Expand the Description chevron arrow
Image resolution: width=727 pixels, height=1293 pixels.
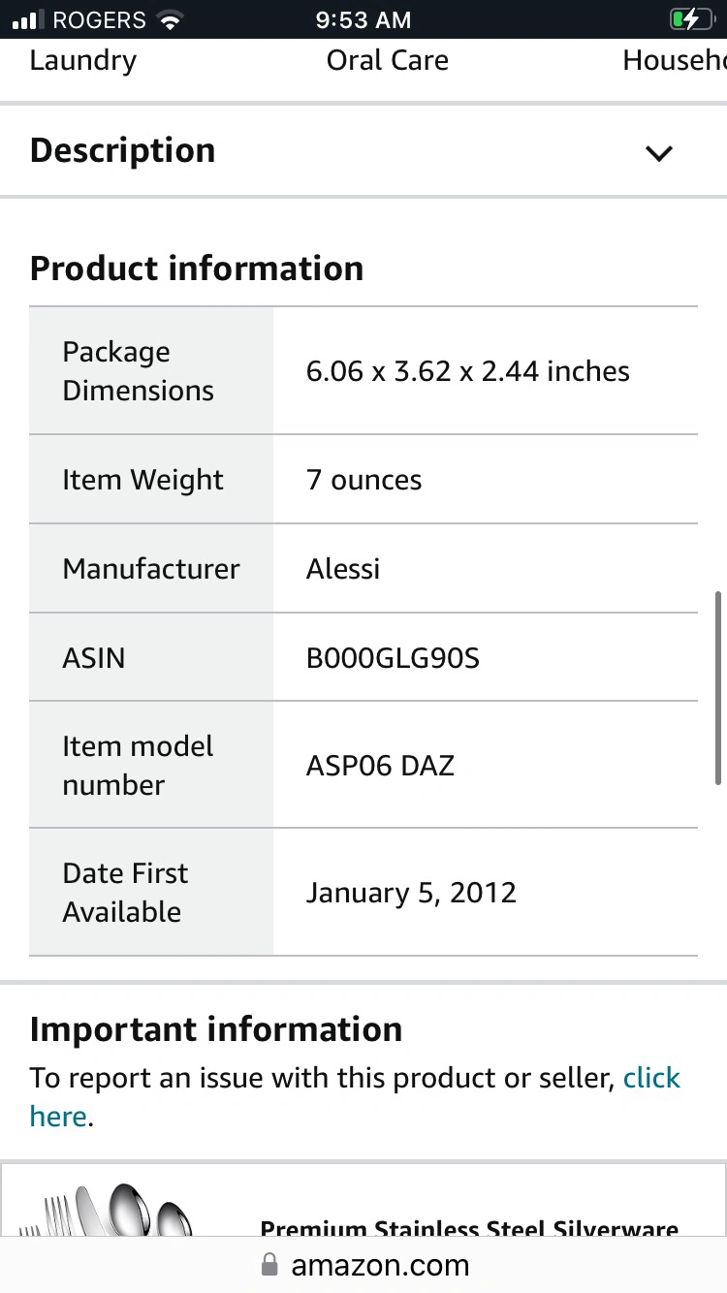tap(659, 153)
